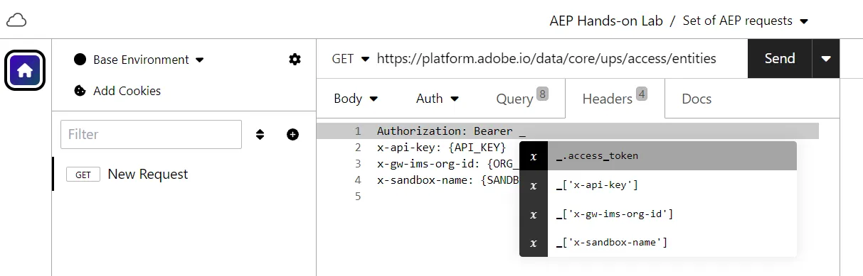Expand the Send options arrow
Screen dimensions: 863x276
coord(826,59)
